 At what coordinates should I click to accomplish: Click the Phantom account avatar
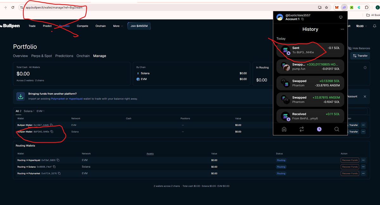tap(280, 17)
